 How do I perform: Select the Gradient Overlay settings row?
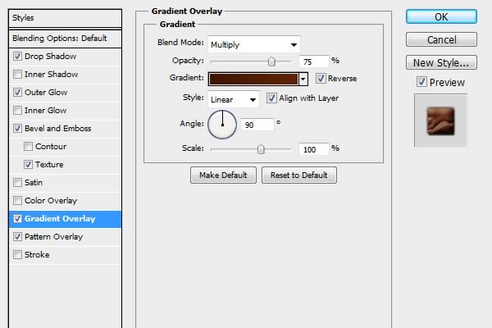[x=66, y=219]
